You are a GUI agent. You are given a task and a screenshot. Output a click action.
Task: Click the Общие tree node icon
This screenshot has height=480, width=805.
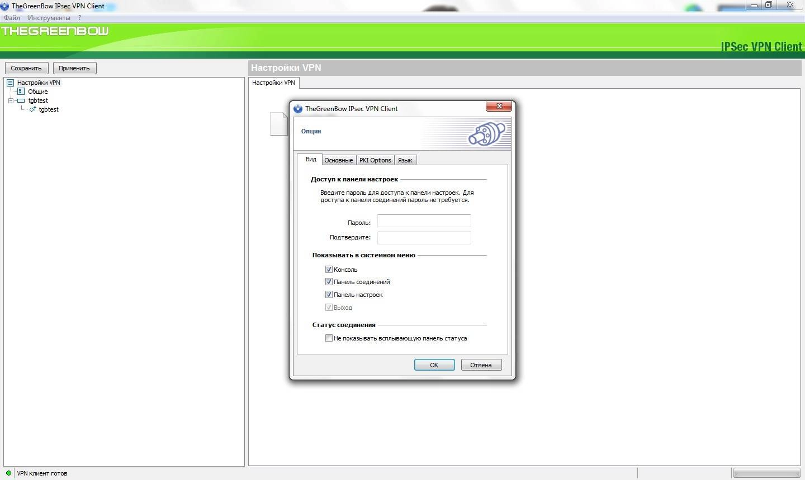pyautogui.click(x=21, y=92)
